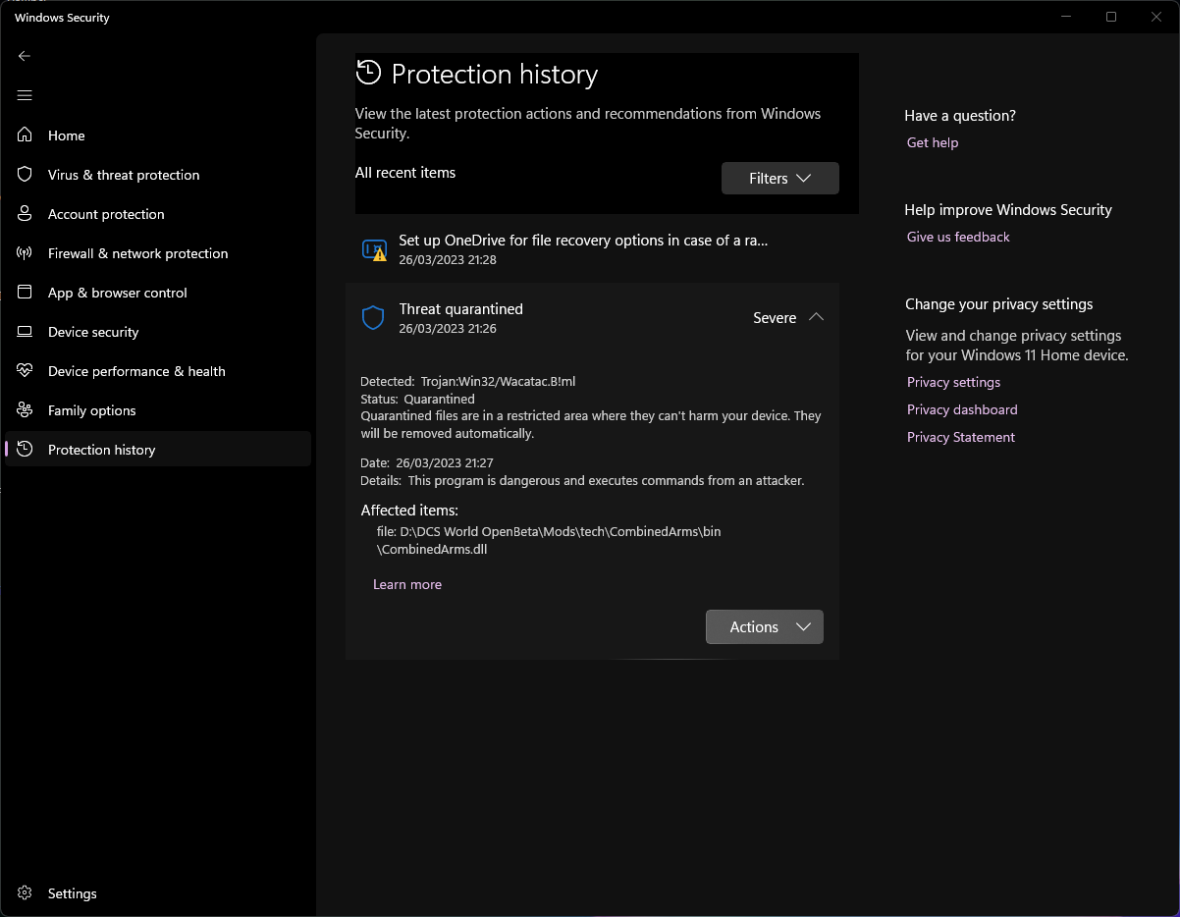1180x917 pixels.
Task: Open Family options section
Action: coord(158,410)
